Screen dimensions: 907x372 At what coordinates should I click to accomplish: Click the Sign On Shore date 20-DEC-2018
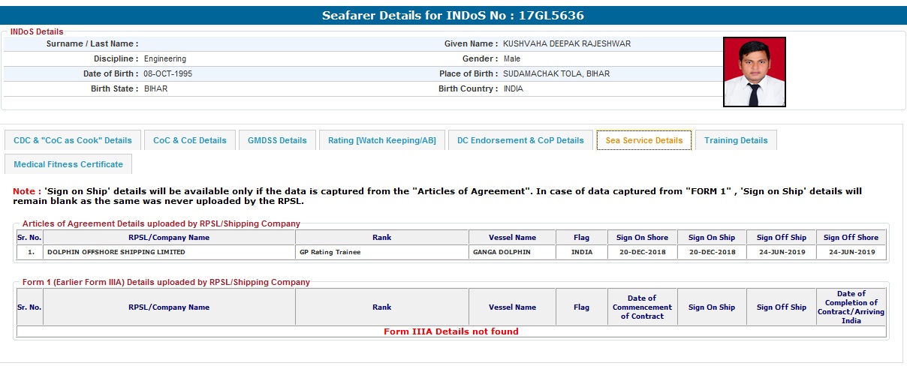642,253
